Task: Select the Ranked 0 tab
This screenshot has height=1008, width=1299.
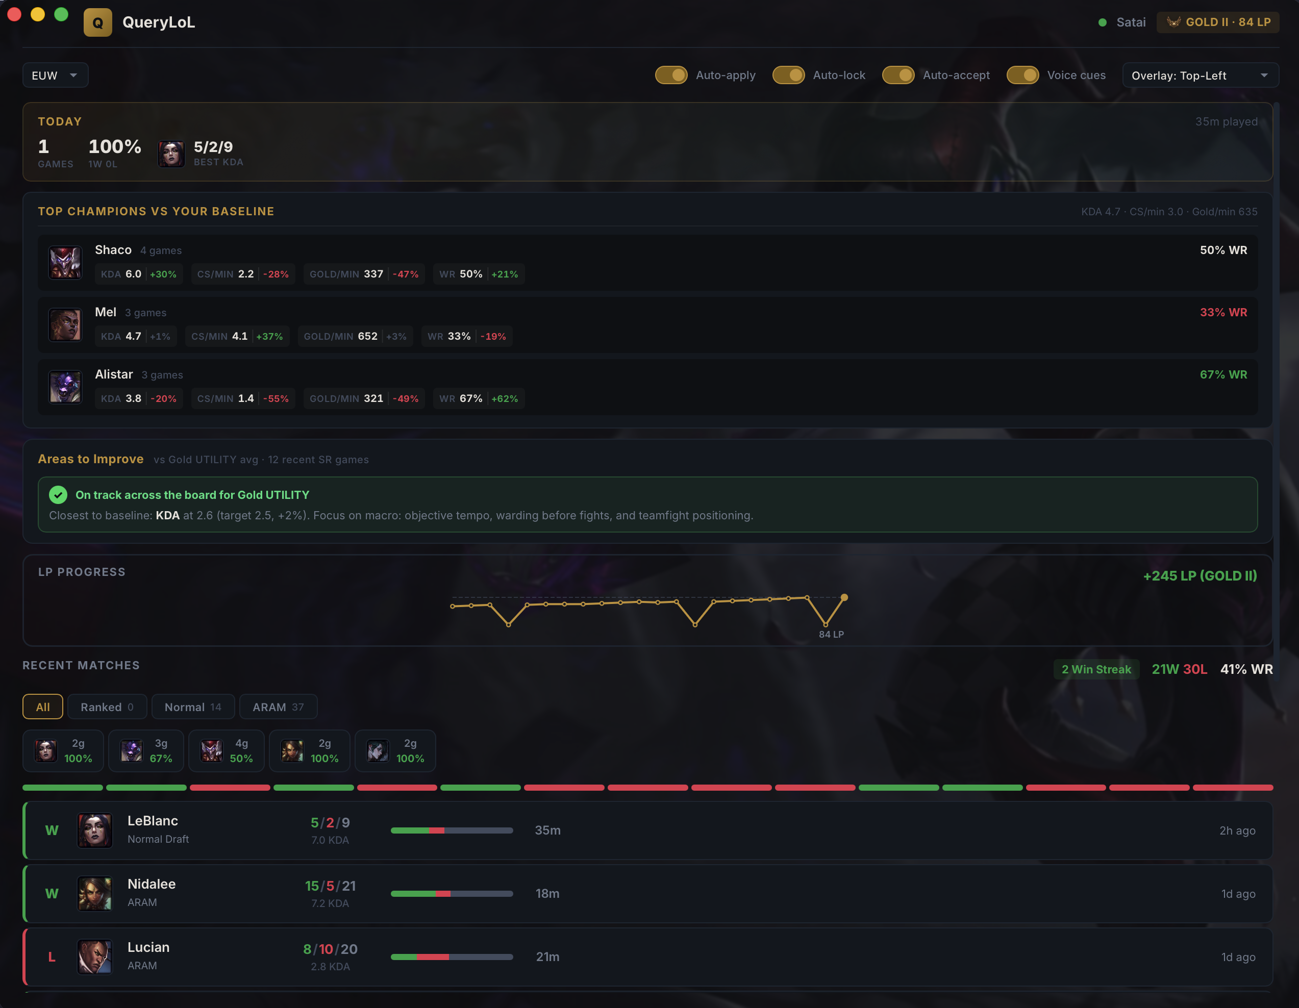Action: [x=107, y=707]
